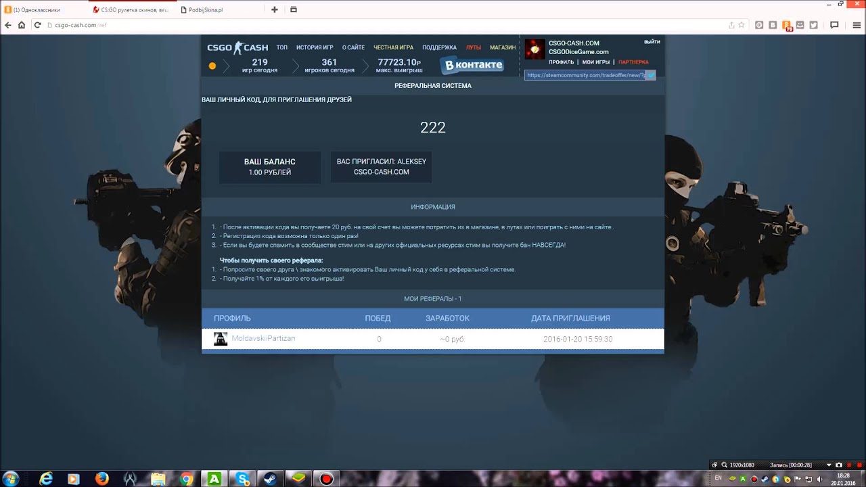Viewport: 866px width, 487px height.
Task: Go to browser home page icon
Action: coord(22,25)
